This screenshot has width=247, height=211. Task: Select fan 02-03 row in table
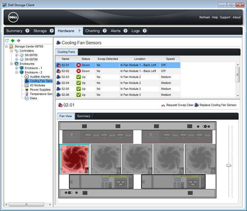65,77
